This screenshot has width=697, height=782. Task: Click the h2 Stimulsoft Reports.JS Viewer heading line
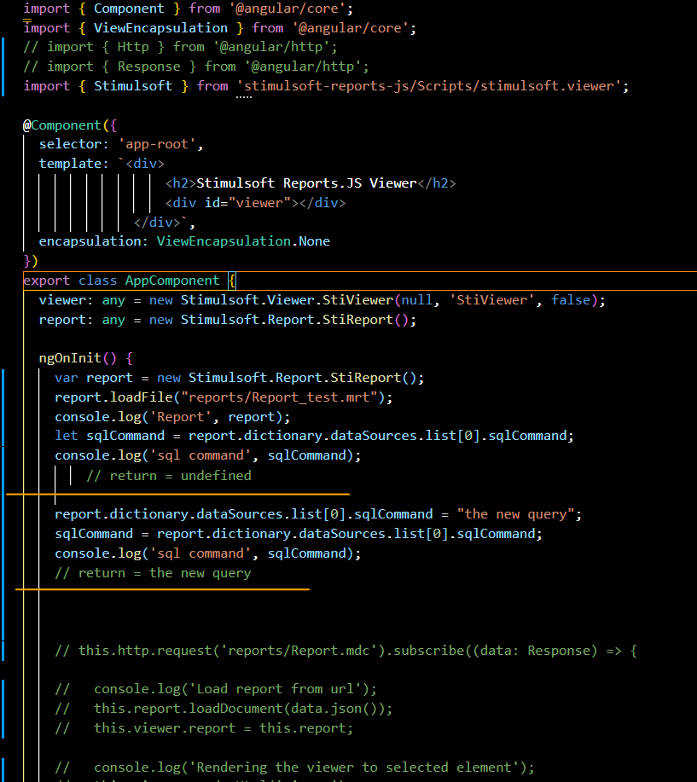(311, 183)
